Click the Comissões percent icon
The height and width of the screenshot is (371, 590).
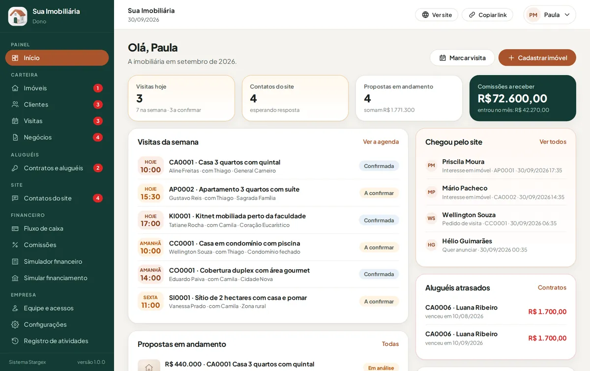(x=15, y=245)
